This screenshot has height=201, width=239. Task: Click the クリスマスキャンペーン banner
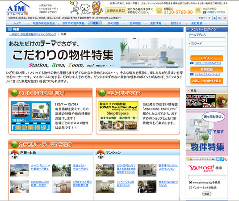click(x=207, y=101)
